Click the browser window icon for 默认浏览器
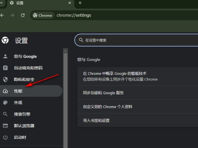Viewport: 198px width, 148px height. click(5, 126)
